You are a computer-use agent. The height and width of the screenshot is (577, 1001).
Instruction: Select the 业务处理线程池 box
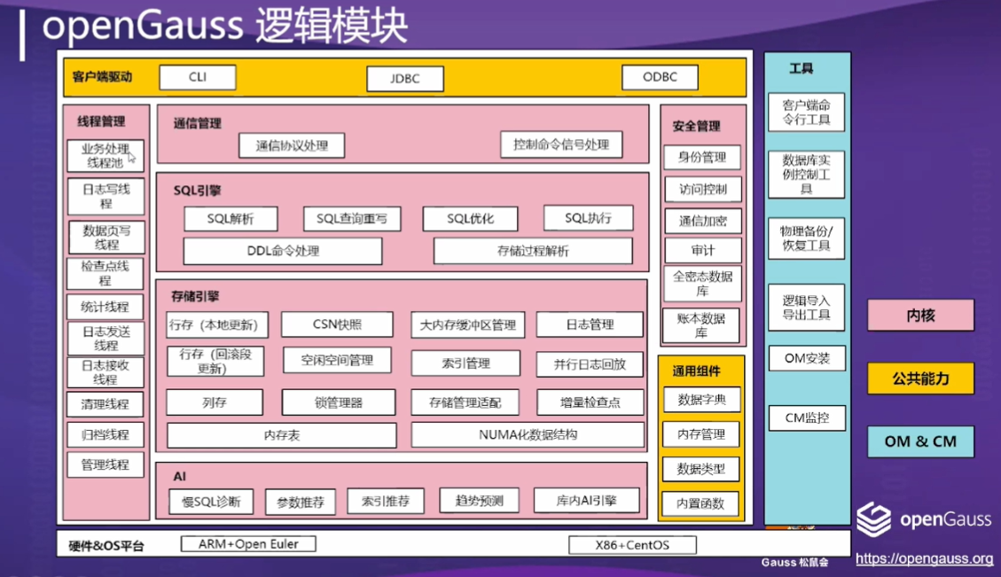(x=106, y=156)
